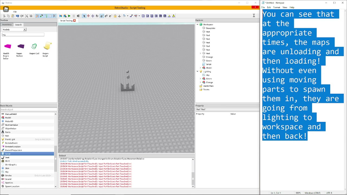Open the Notepad Edit menu
Image resolution: width=347 pixels, height=195 pixels.
click(269, 7)
